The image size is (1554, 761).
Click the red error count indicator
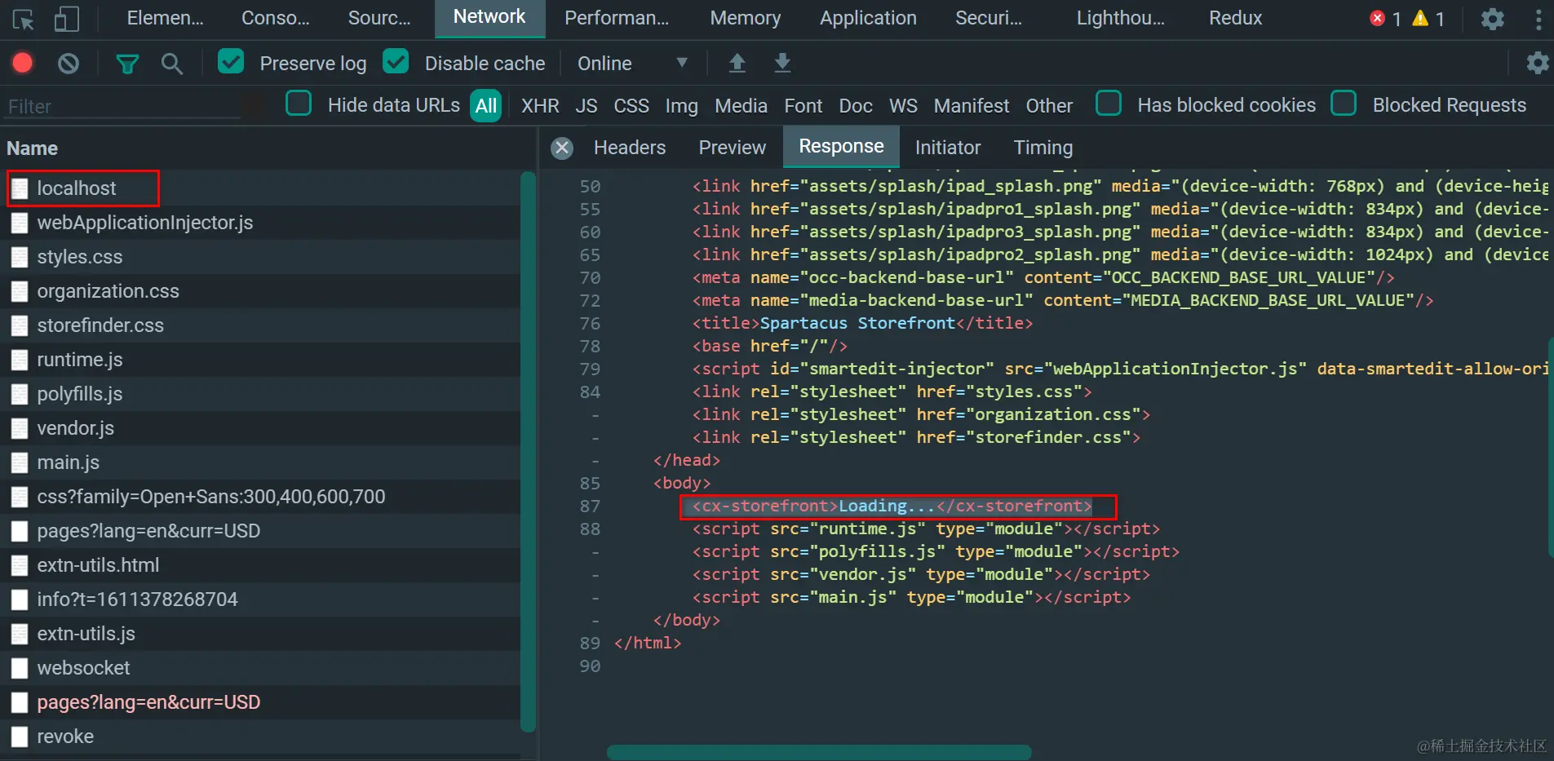tap(1385, 19)
